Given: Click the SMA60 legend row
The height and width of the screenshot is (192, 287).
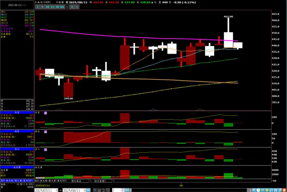Looking at the screenshot, I should [x=17, y=20].
